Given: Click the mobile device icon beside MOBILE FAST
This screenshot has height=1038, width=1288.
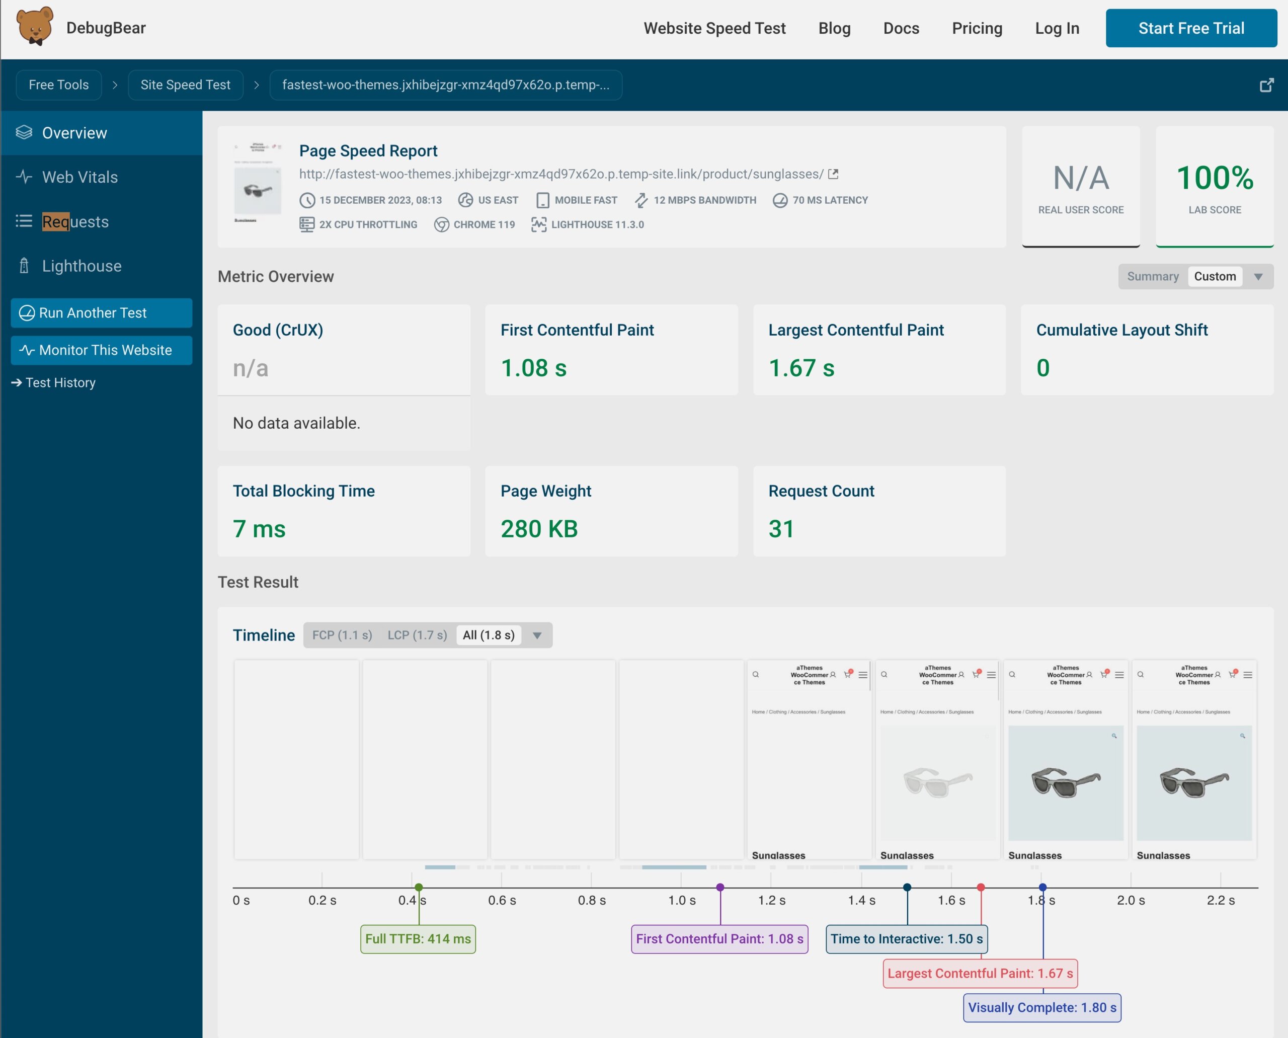Looking at the screenshot, I should (x=542, y=200).
